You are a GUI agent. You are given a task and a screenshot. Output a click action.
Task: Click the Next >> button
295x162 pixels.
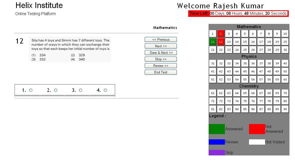tap(161, 46)
